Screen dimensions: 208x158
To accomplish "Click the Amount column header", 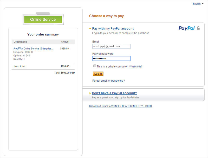I will 65,42.
